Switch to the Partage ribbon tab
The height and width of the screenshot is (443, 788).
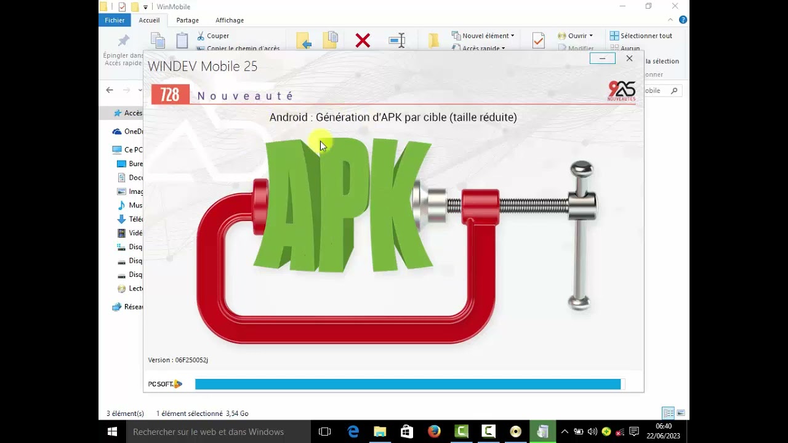point(187,20)
